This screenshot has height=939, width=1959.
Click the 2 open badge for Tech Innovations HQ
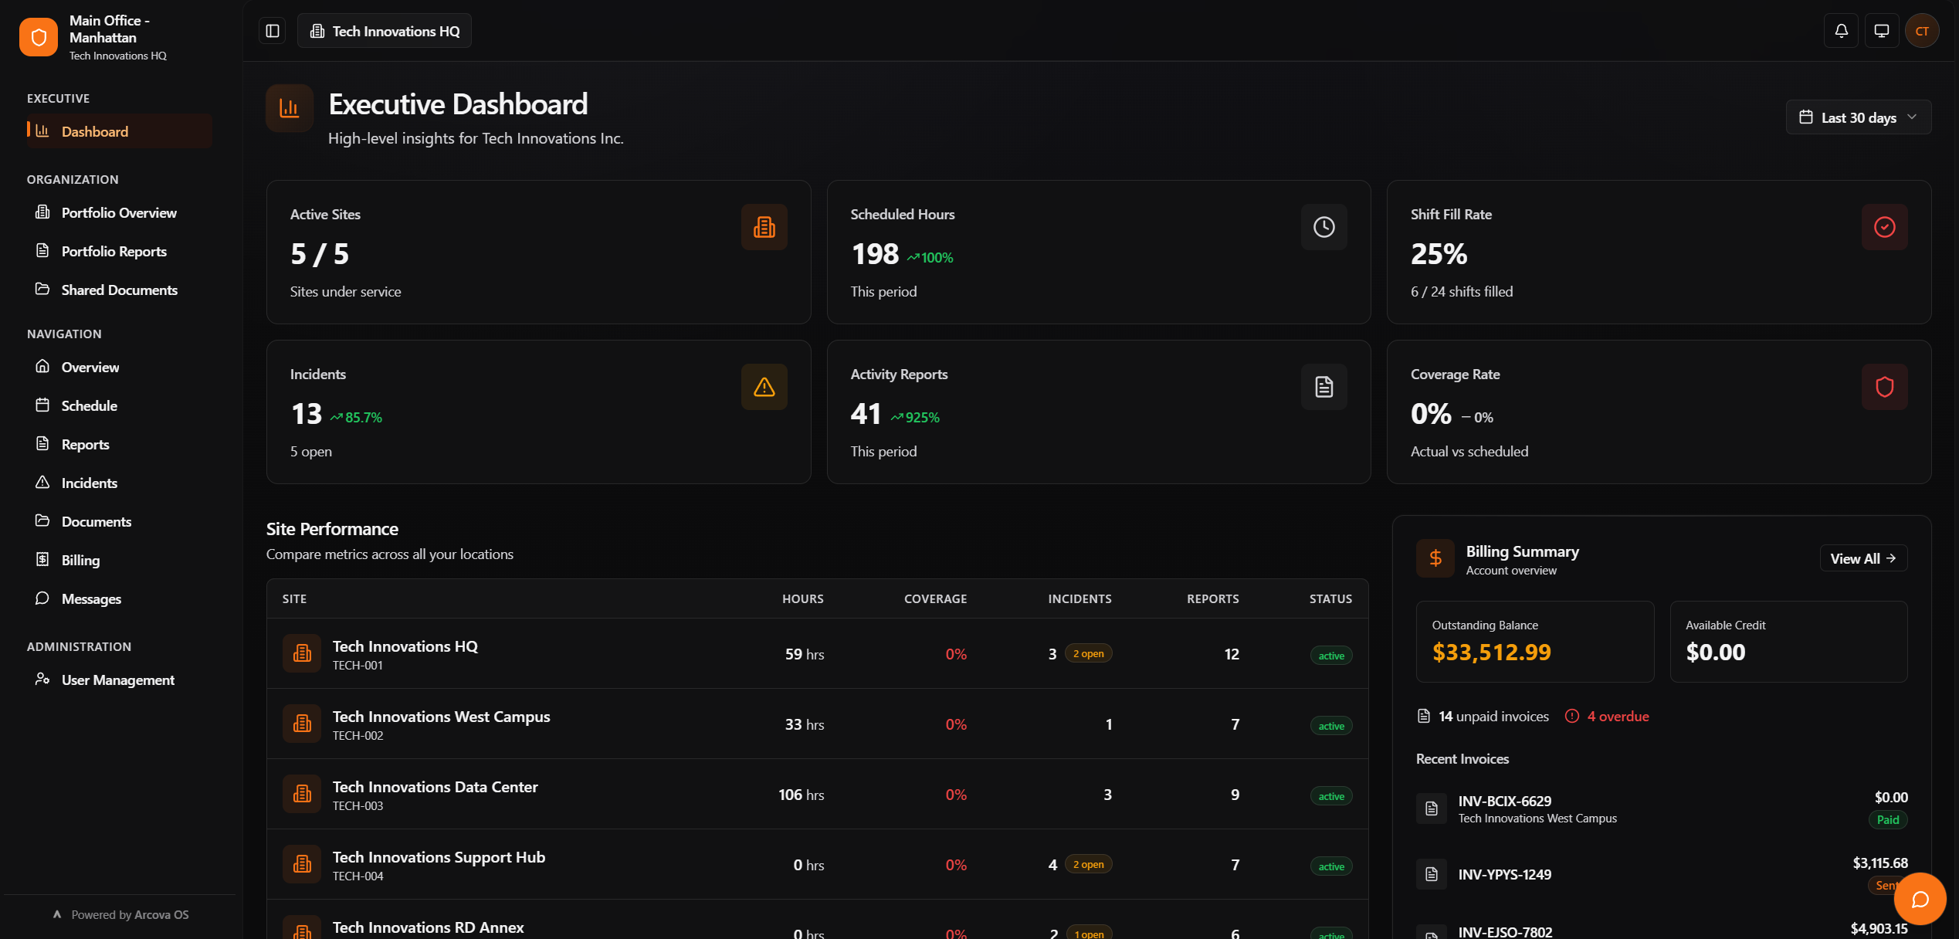click(1089, 654)
